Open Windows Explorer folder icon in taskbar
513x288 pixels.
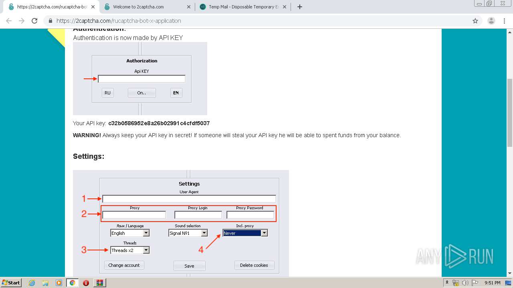tap(45, 283)
